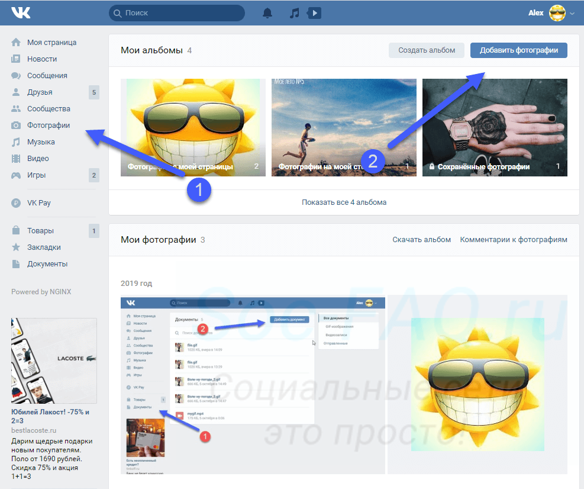Click the Создать альбом button
The image size is (584, 489).
click(427, 50)
